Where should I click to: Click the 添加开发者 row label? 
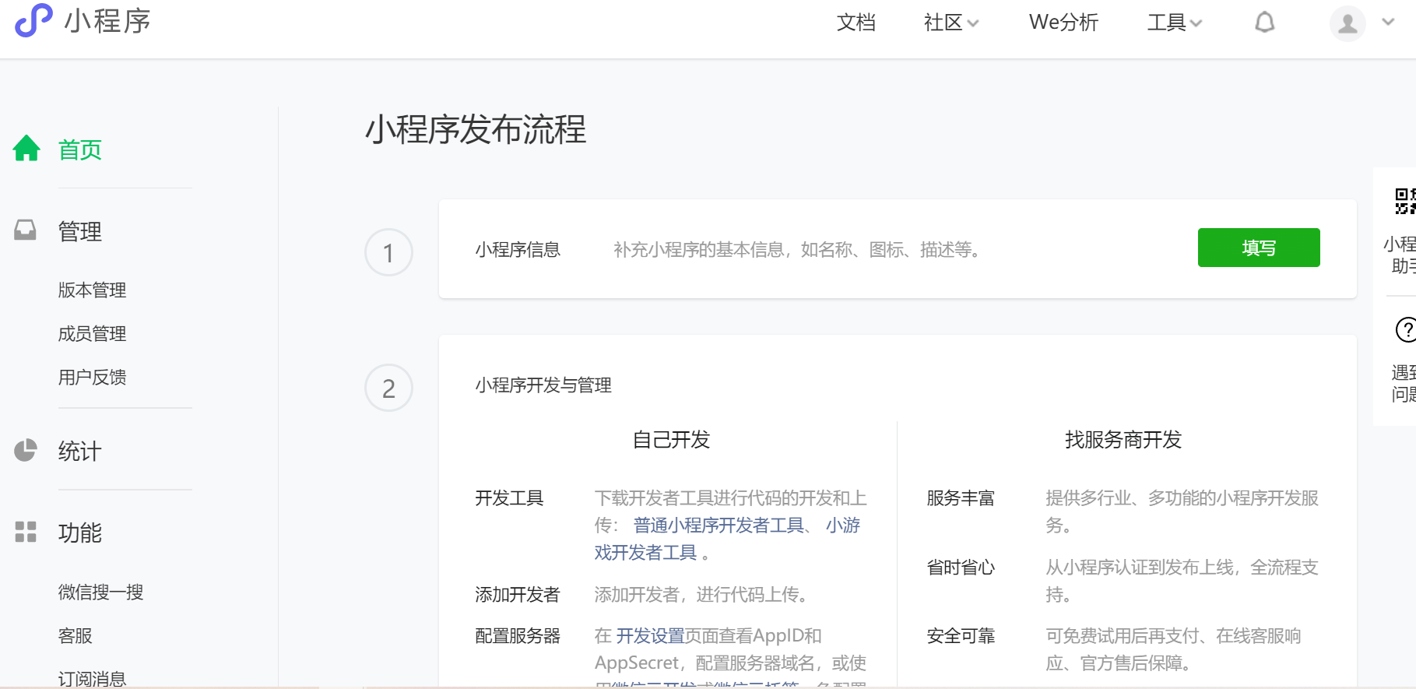518,595
